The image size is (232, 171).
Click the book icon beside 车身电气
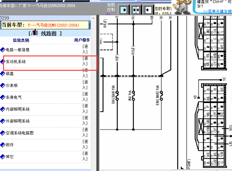pos(3,97)
